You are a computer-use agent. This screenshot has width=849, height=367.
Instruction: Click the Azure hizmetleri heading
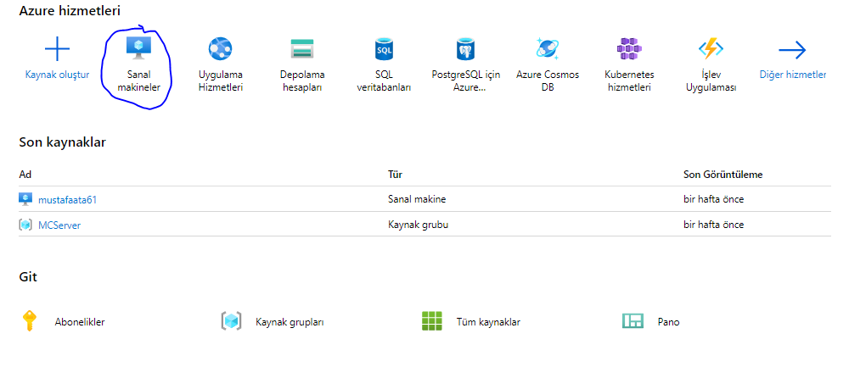point(70,10)
